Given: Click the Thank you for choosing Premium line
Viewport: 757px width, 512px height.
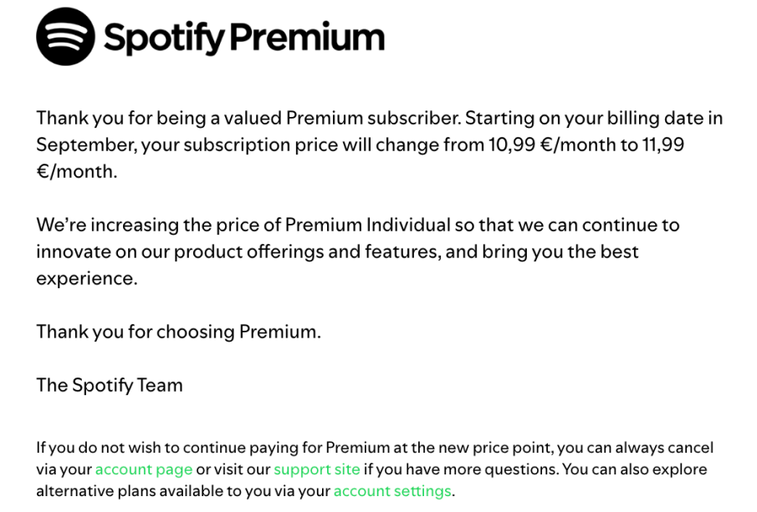Looking at the screenshot, I should point(178,332).
